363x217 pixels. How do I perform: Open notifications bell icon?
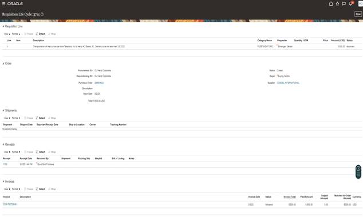[351, 3]
